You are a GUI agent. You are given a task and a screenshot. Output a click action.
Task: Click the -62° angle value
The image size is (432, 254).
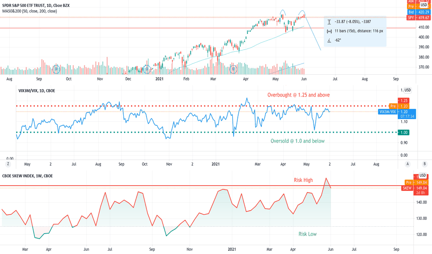338,40
